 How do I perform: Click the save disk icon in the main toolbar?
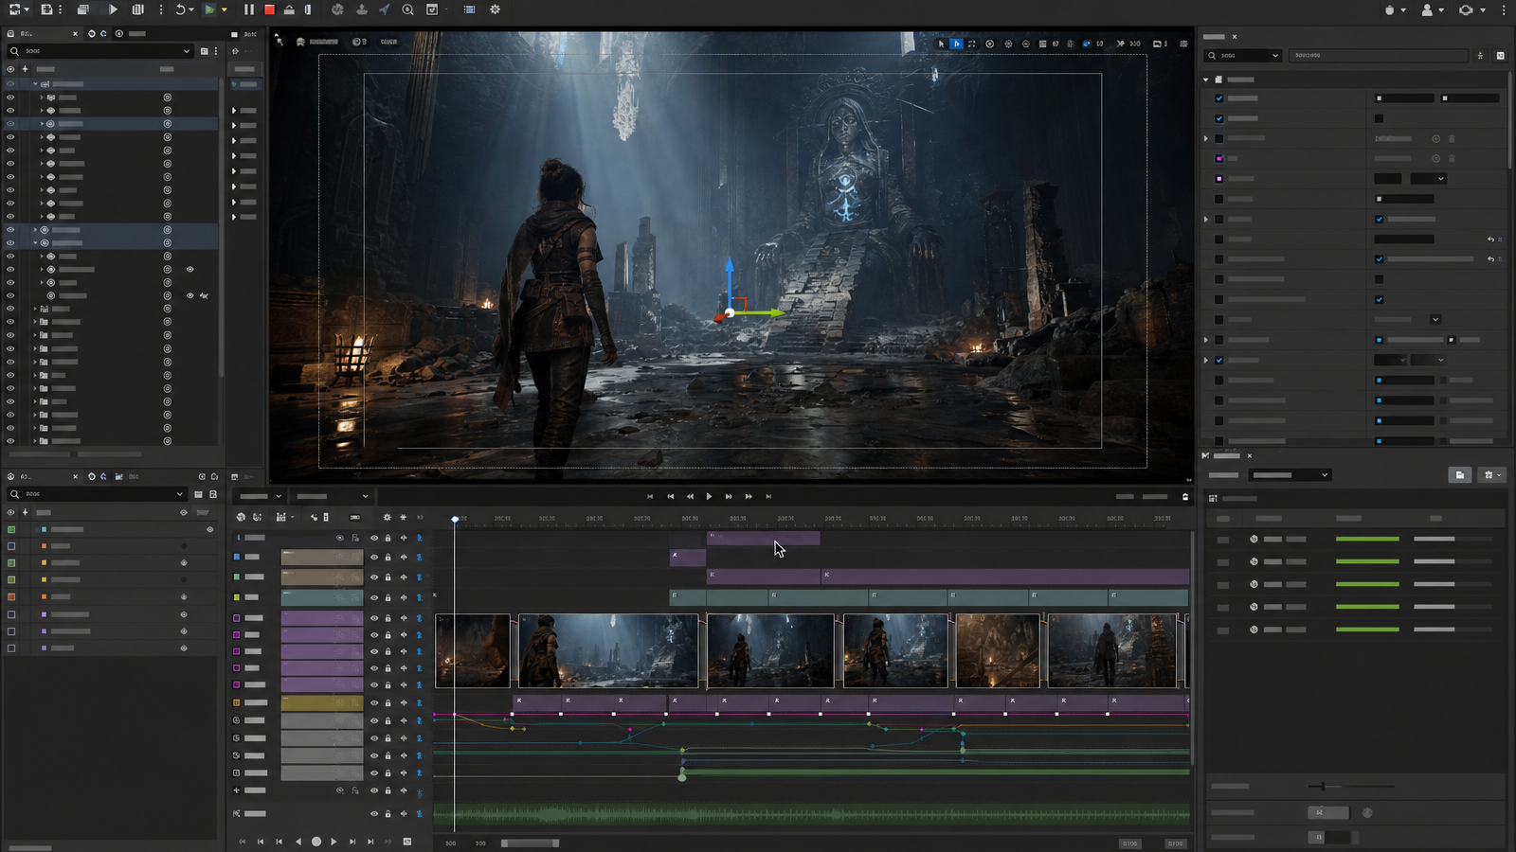(x=46, y=9)
